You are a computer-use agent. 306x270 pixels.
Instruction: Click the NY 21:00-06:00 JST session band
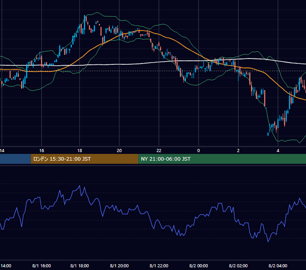click(222, 159)
